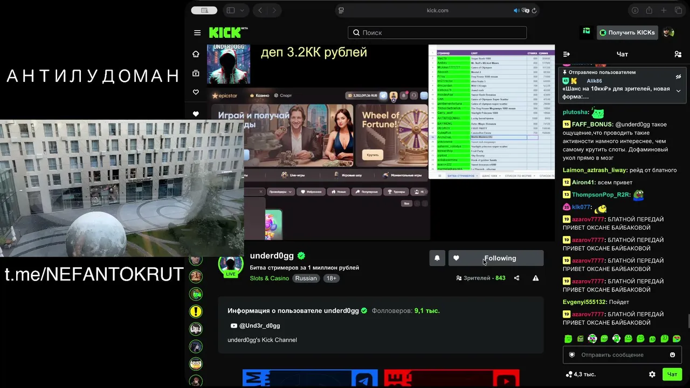Open the Following heart outline in sidebar
Screen dimensions: 690x388
[x=196, y=92]
